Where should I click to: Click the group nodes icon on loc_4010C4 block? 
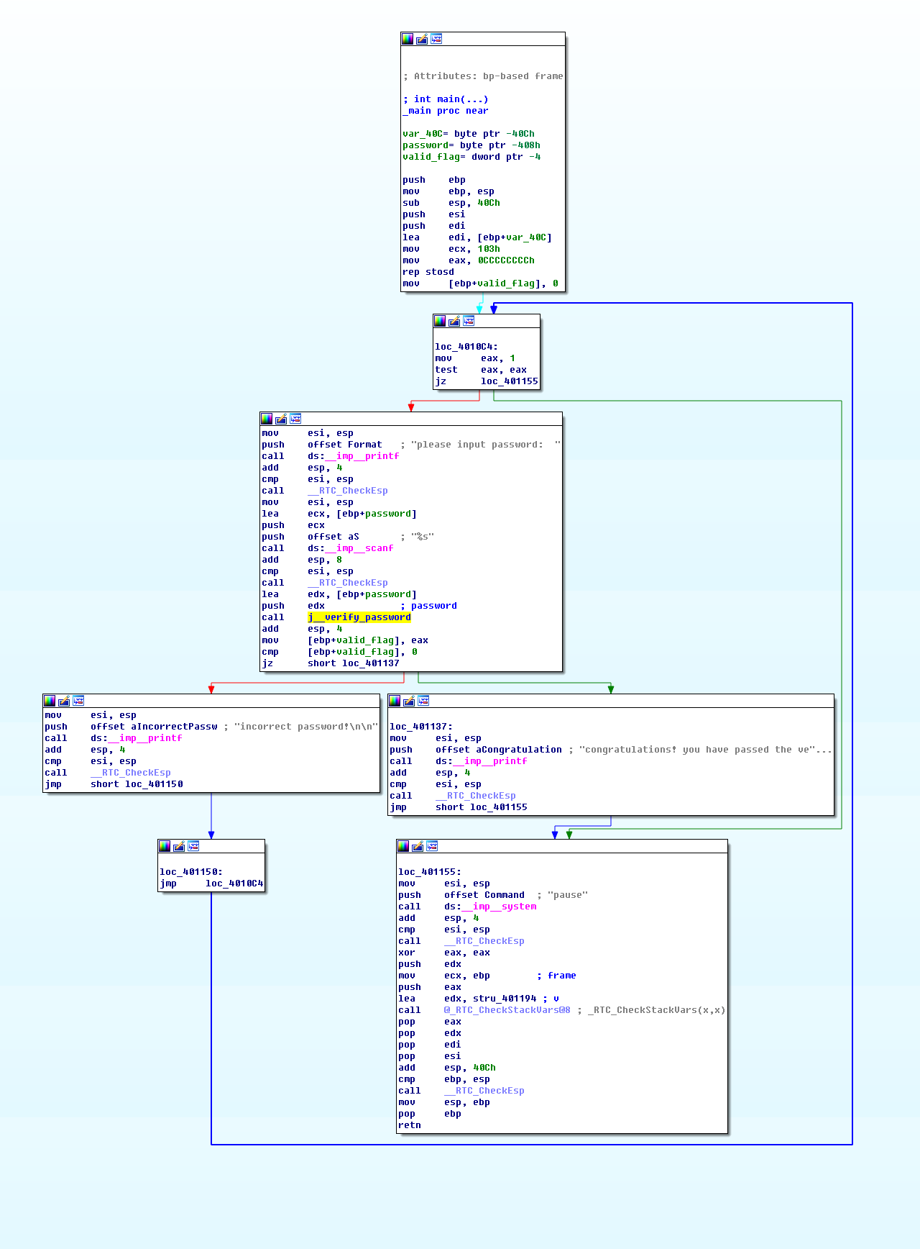point(469,321)
